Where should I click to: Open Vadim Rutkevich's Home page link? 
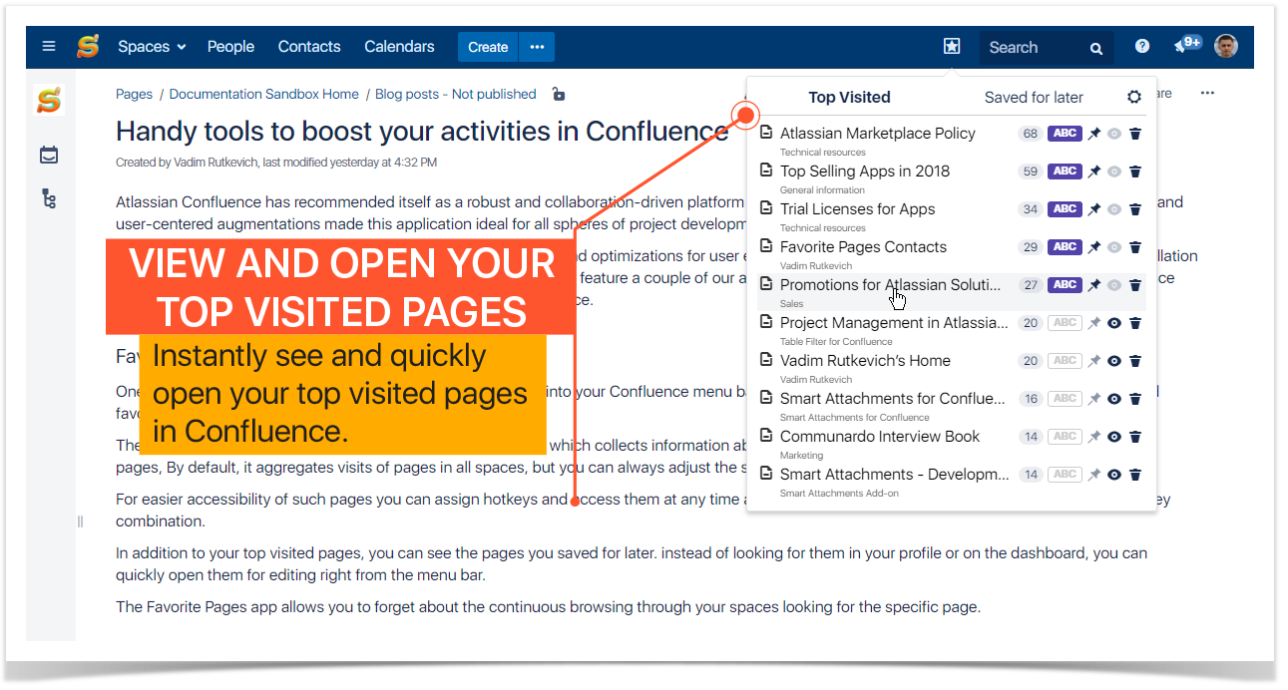coord(865,360)
